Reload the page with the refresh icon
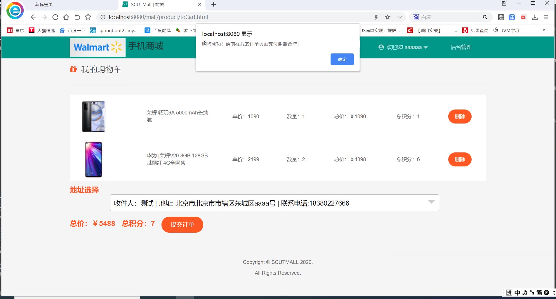This screenshot has height=299, width=556. (x=55, y=17)
